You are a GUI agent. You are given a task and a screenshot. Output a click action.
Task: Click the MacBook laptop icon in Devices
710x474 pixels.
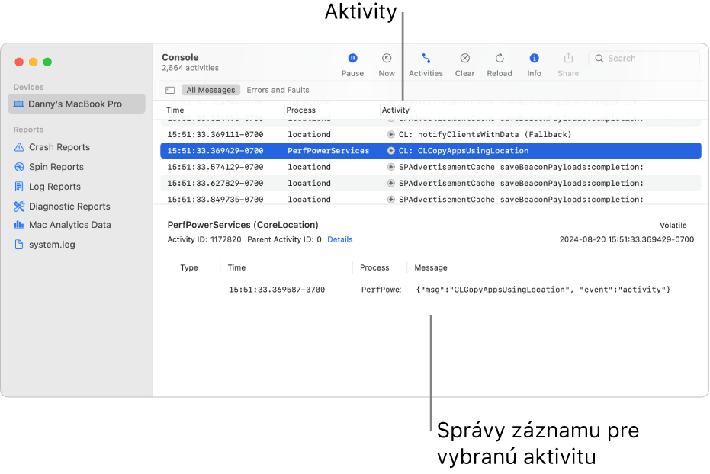(19, 104)
